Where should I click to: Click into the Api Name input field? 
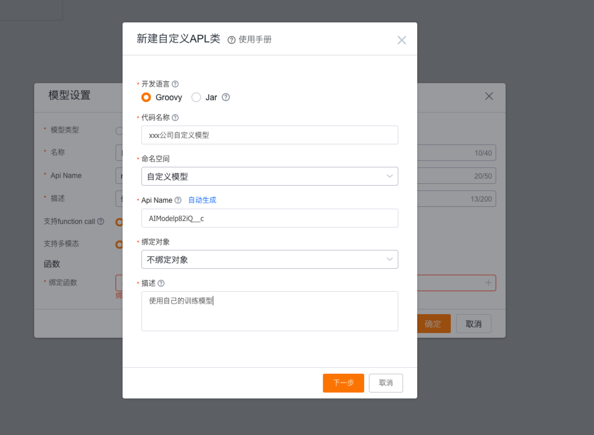click(x=269, y=218)
